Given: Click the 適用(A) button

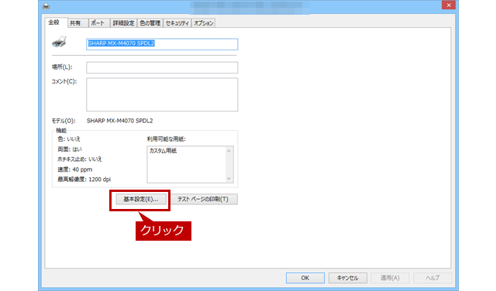Looking at the screenshot, I should pos(390,278).
